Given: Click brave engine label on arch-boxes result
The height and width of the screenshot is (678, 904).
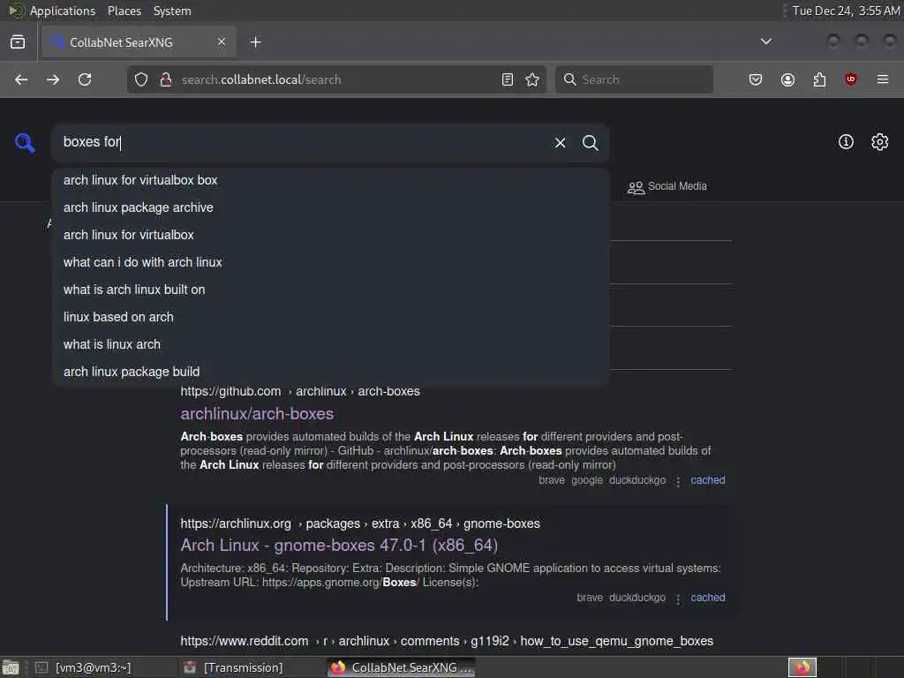Looking at the screenshot, I should (x=552, y=480).
